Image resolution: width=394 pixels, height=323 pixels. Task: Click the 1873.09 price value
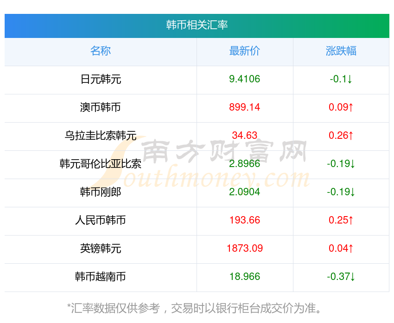click(244, 248)
